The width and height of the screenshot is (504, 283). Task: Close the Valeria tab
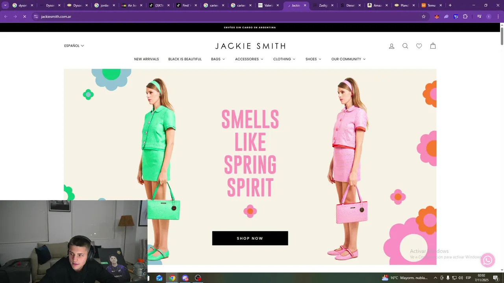click(278, 6)
